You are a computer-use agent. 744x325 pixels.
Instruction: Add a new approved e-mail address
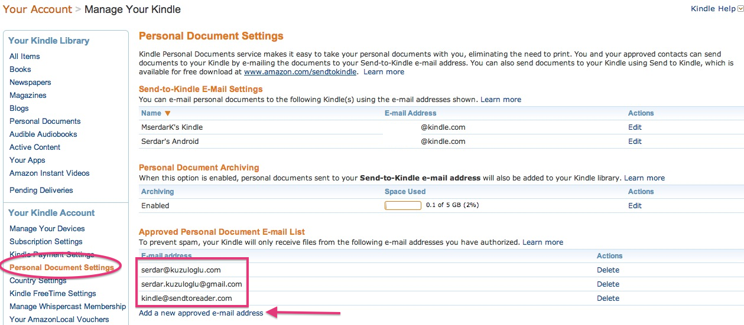point(201,313)
